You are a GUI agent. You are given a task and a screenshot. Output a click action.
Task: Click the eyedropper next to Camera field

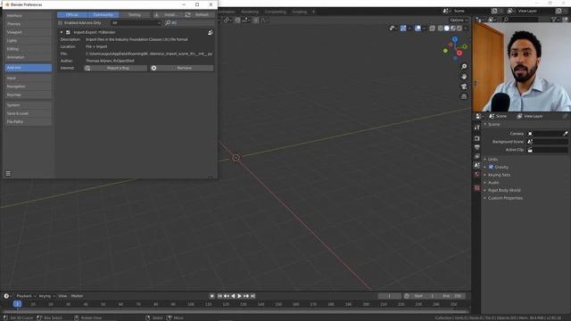pyautogui.click(x=565, y=134)
